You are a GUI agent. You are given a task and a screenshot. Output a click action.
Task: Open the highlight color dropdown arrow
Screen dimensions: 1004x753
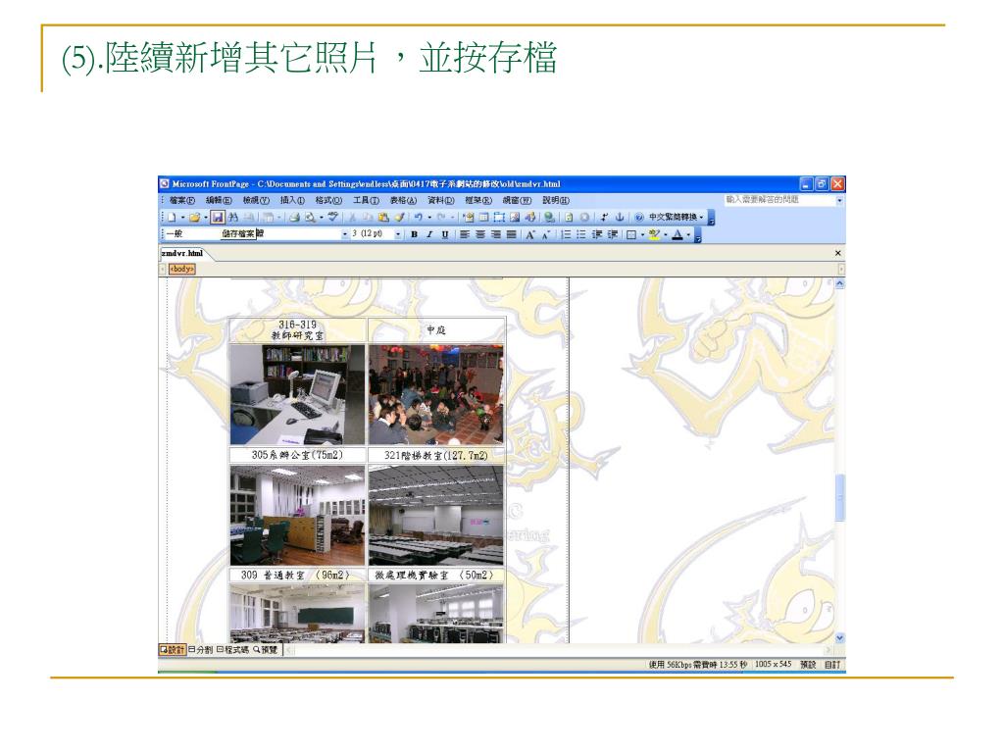click(x=666, y=234)
